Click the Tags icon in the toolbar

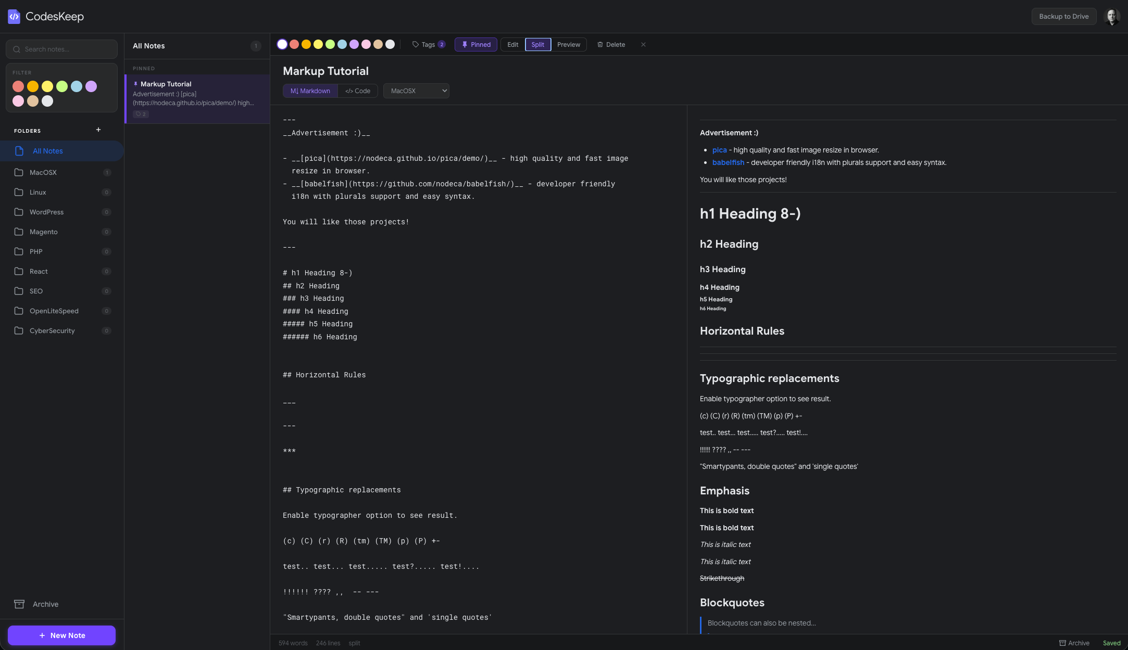pyautogui.click(x=416, y=45)
